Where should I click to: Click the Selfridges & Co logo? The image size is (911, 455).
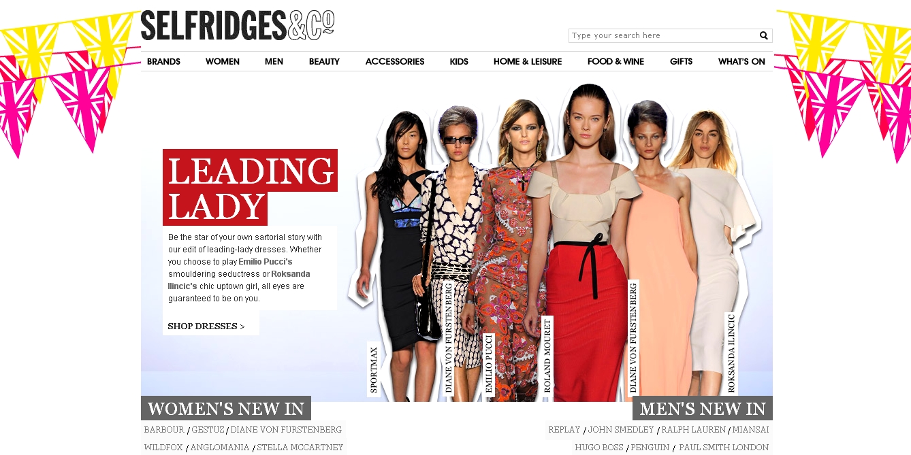pyautogui.click(x=238, y=26)
